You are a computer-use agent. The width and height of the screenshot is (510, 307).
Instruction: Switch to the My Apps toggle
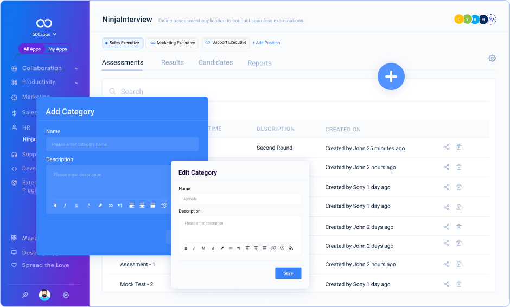[58, 49]
